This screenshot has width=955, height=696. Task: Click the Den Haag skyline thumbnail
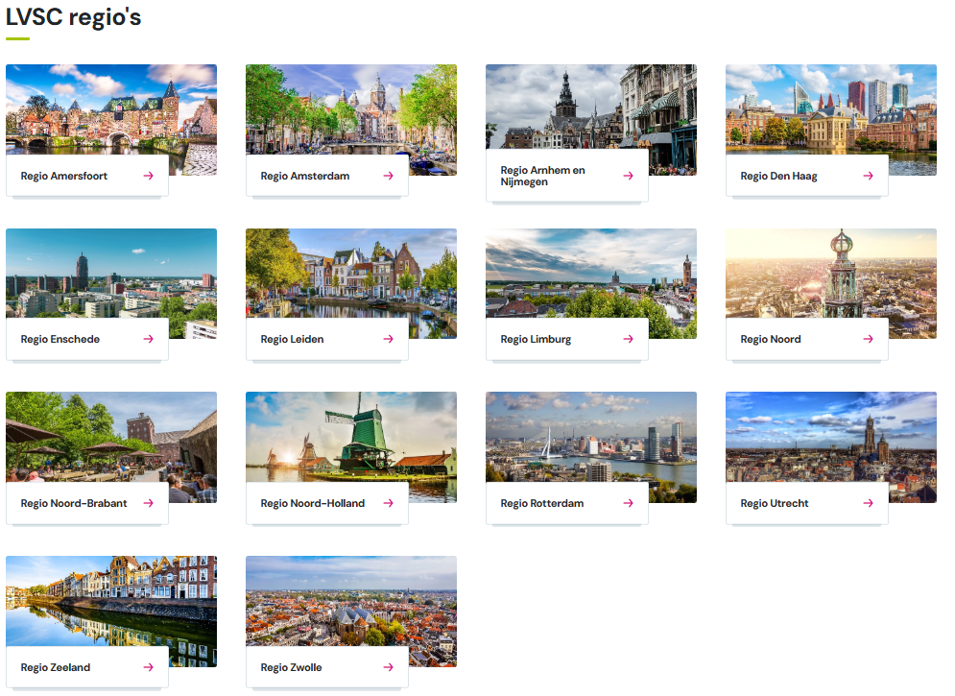(831, 108)
